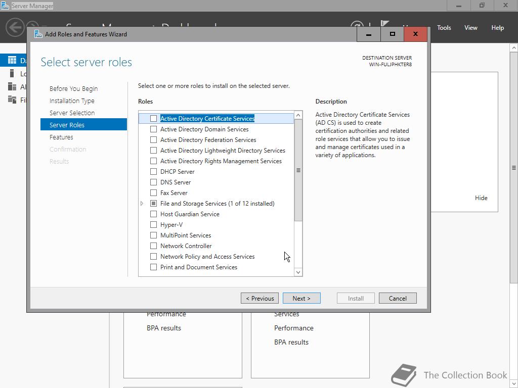
Task: Maximize the Add Roles and Features Wizard
Action: [x=392, y=34]
